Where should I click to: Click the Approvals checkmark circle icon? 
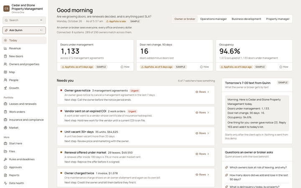click(x=5, y=167)
